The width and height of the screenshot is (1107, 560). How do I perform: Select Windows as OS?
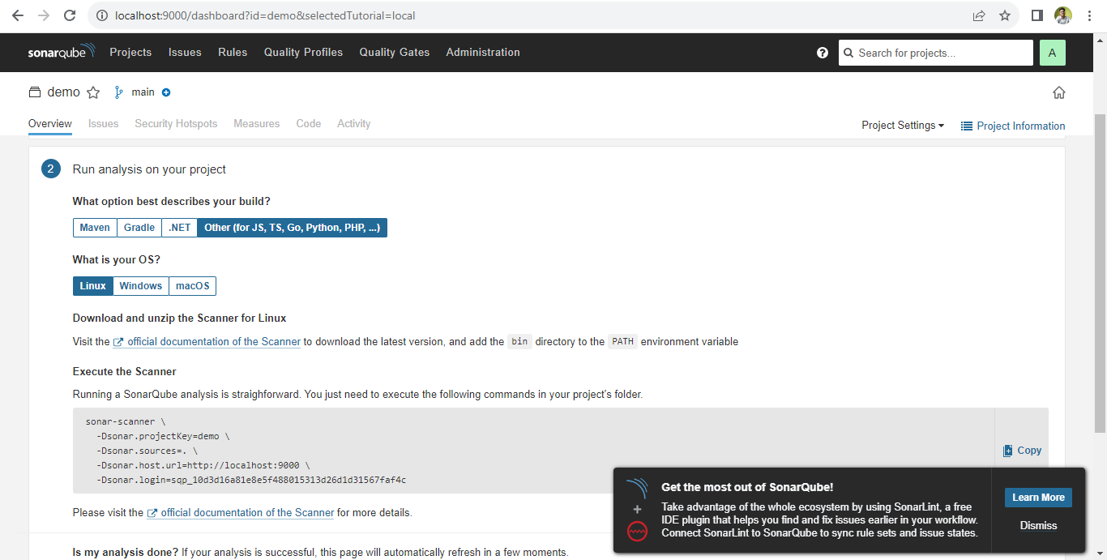point(141,286)
